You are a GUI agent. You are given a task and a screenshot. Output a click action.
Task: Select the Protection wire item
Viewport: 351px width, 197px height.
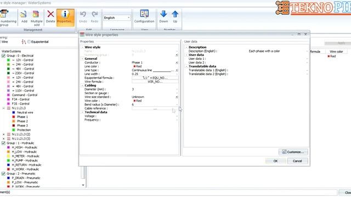point(24,130)
